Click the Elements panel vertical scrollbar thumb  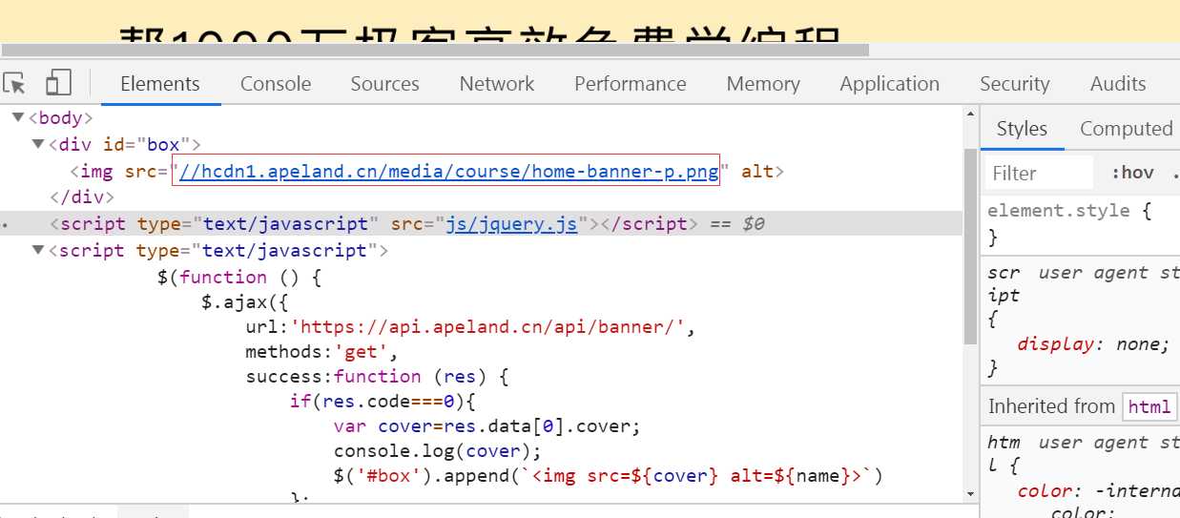(971, 246)
